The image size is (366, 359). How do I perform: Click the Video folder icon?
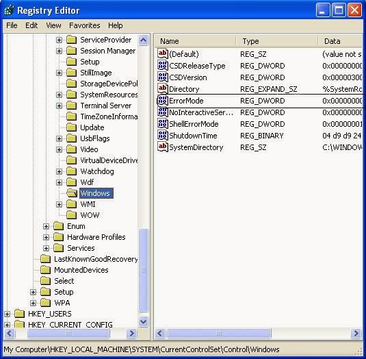71,149
